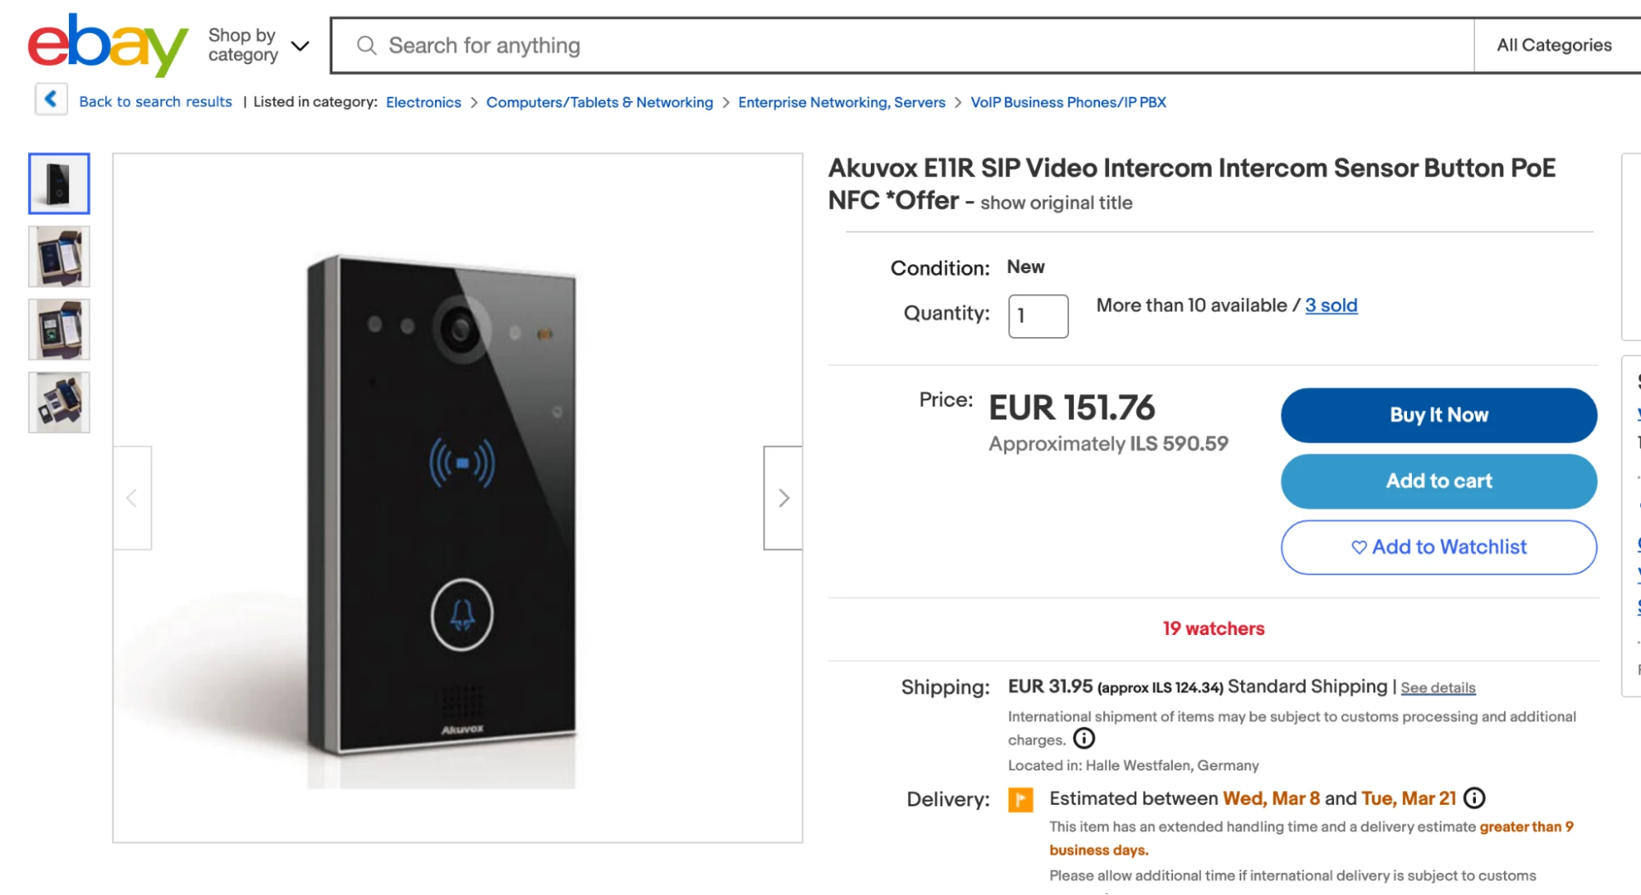Image resolution: width=1641 pixels, height=895 pixels.
Task: Select the unboxed intercom thumbnail
Action: pos(58,257)
